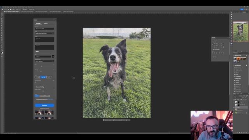Adjust the Navigator zoom slider
249x140 pixels.
[x=242, y=51]
